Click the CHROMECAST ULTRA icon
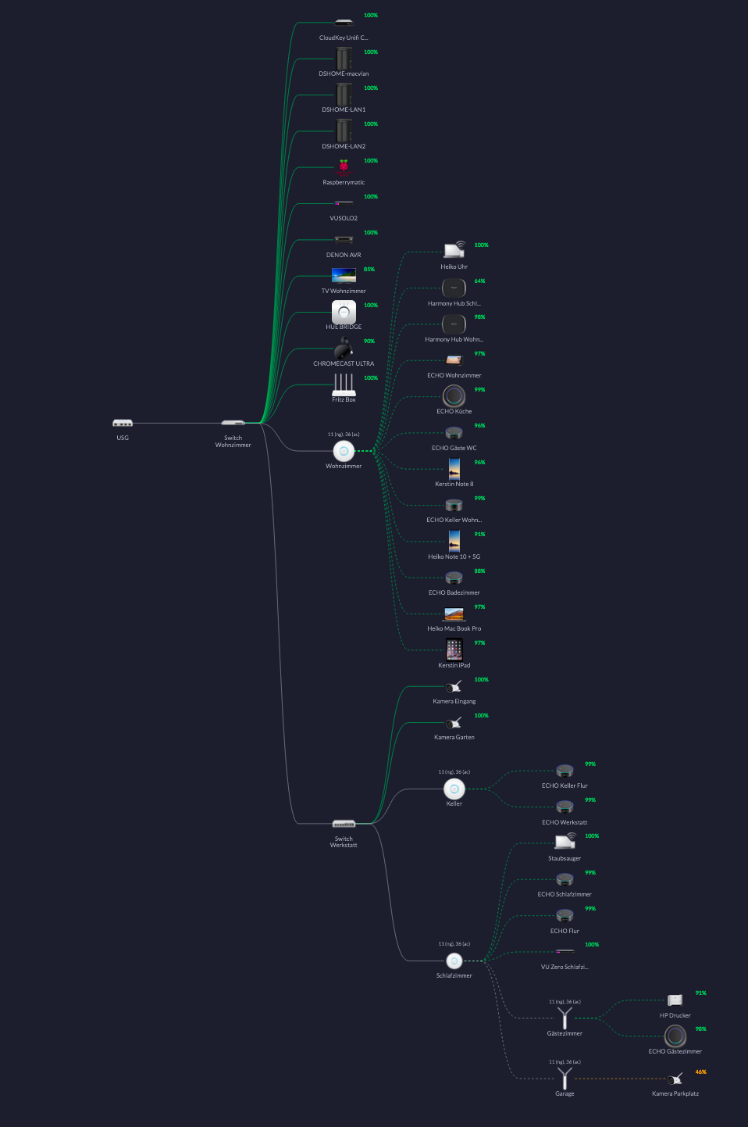748x1127 pixels. click(x=344, y=349)
